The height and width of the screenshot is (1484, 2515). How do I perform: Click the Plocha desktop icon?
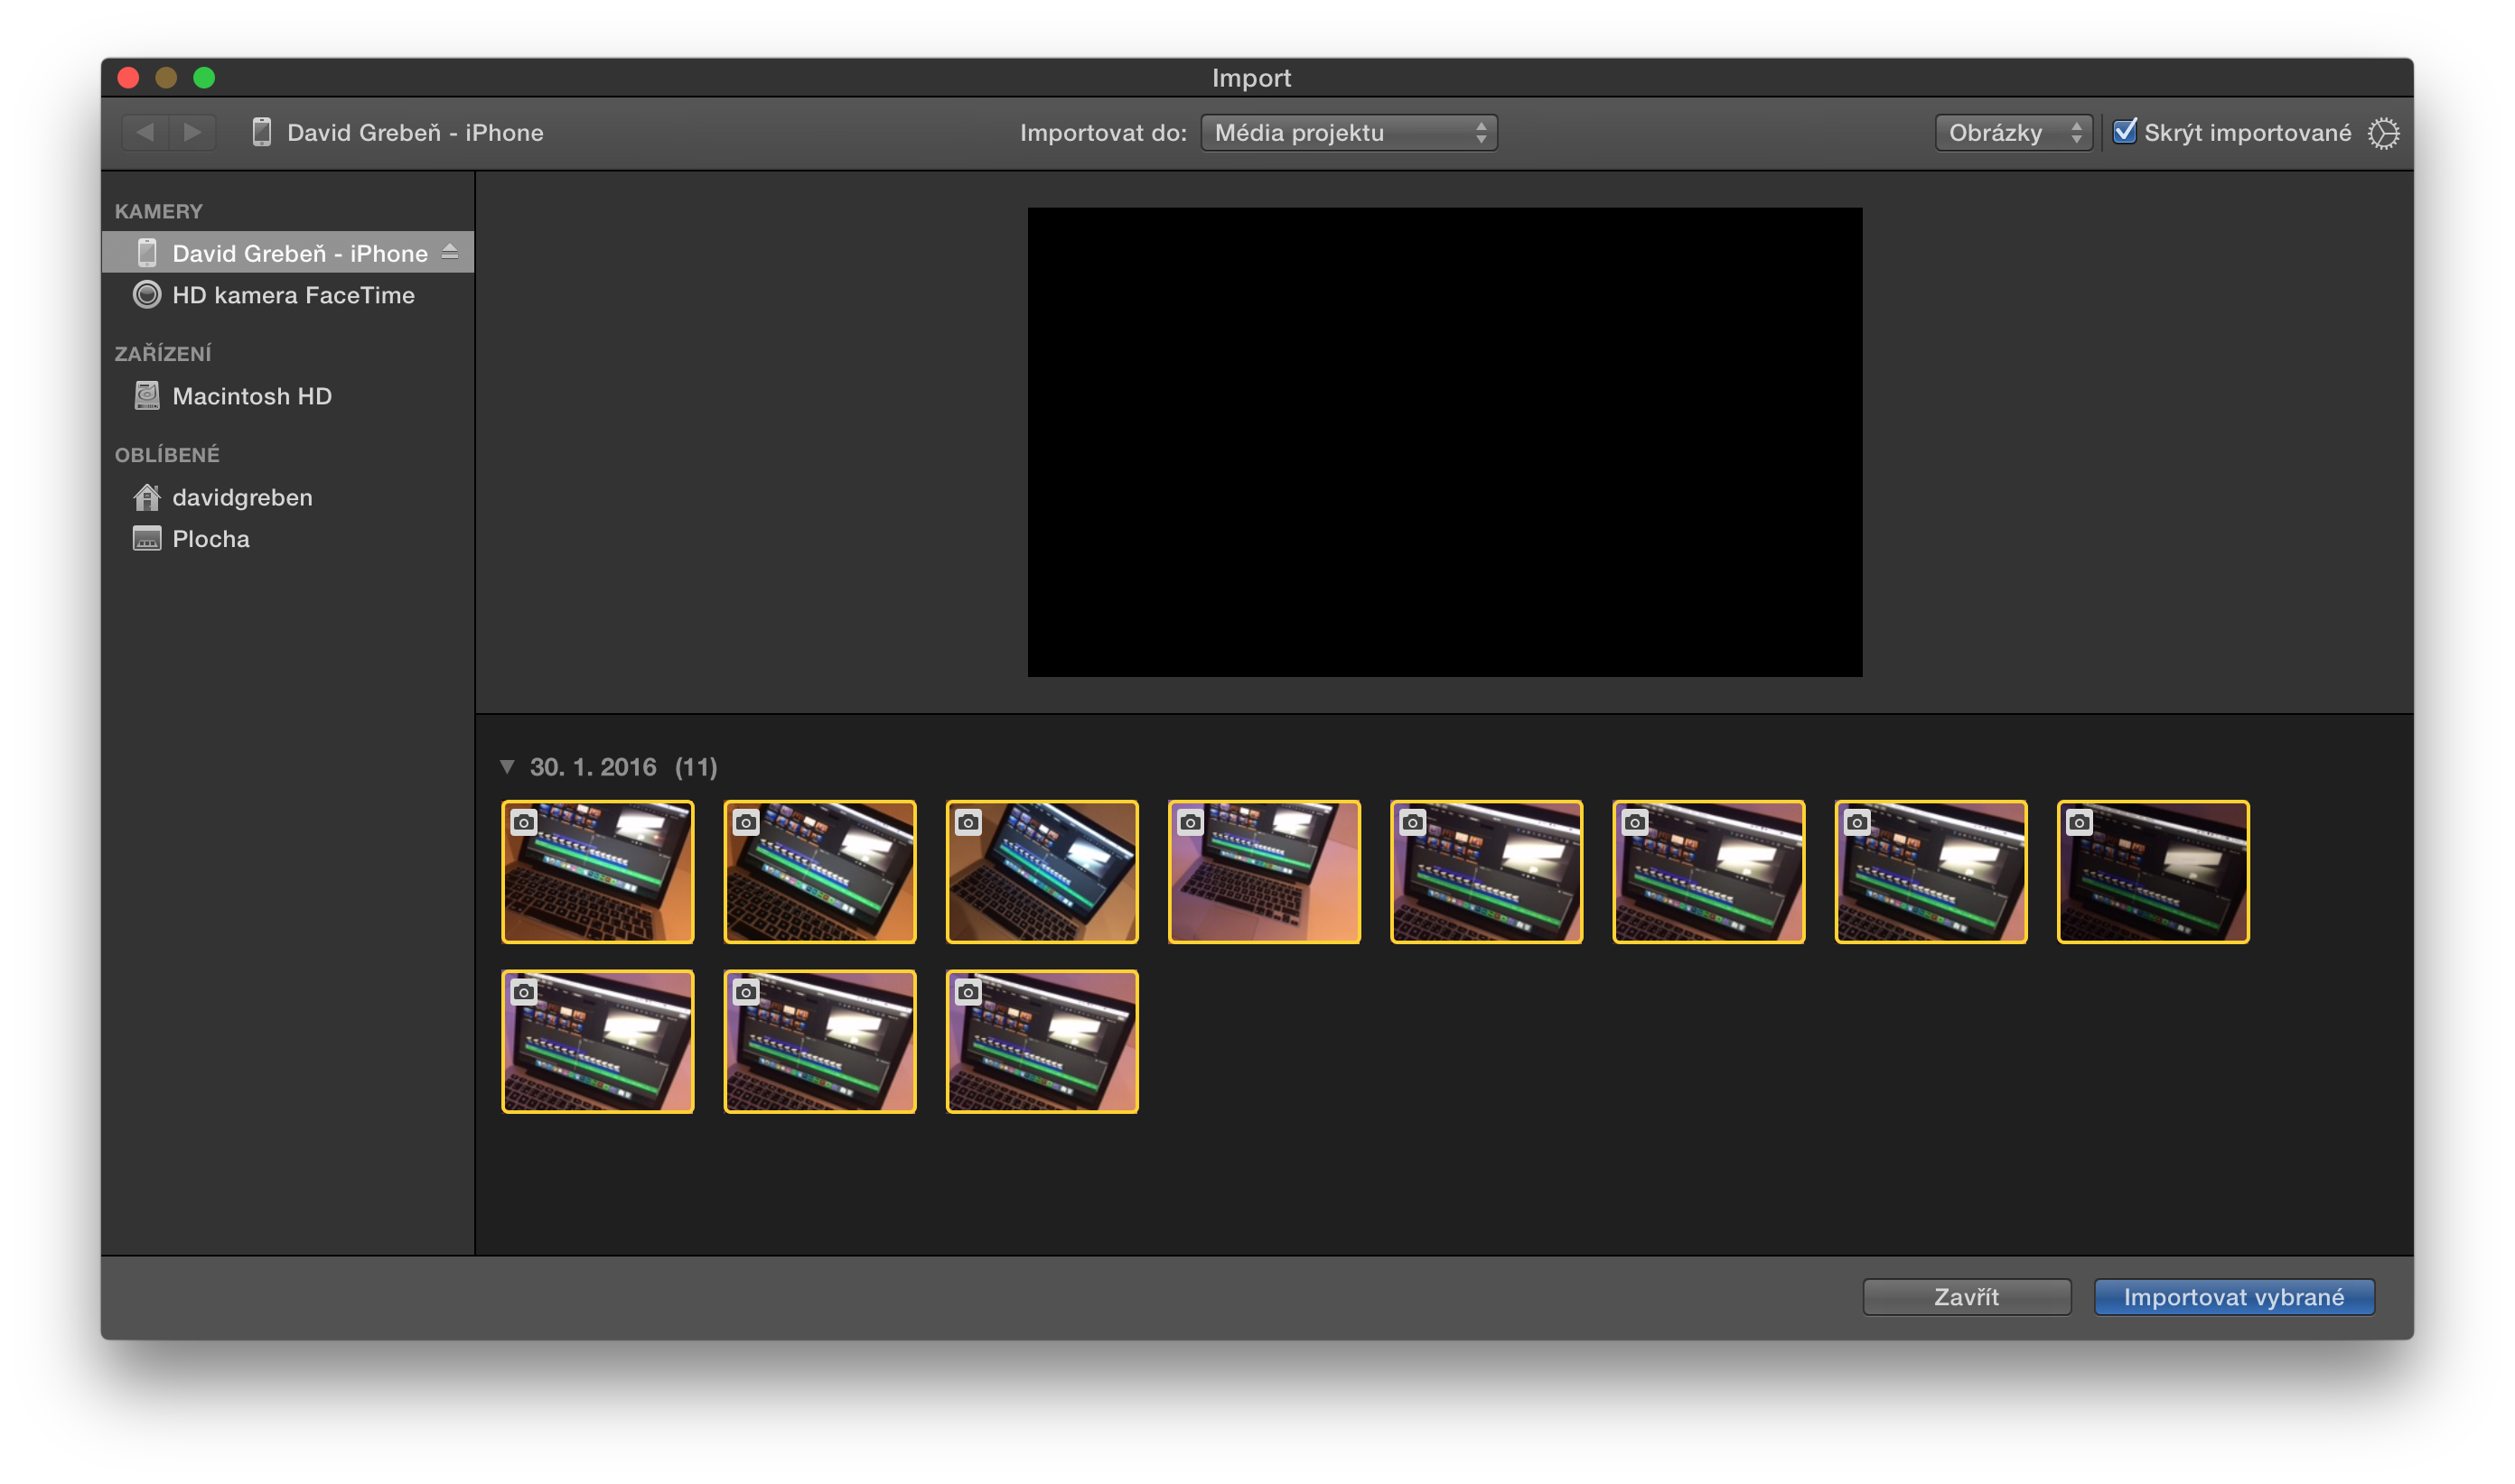(x=147, y=539)
